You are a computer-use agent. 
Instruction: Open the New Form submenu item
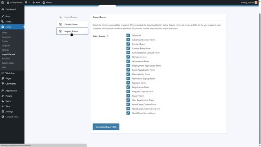(x=7, y=37)
